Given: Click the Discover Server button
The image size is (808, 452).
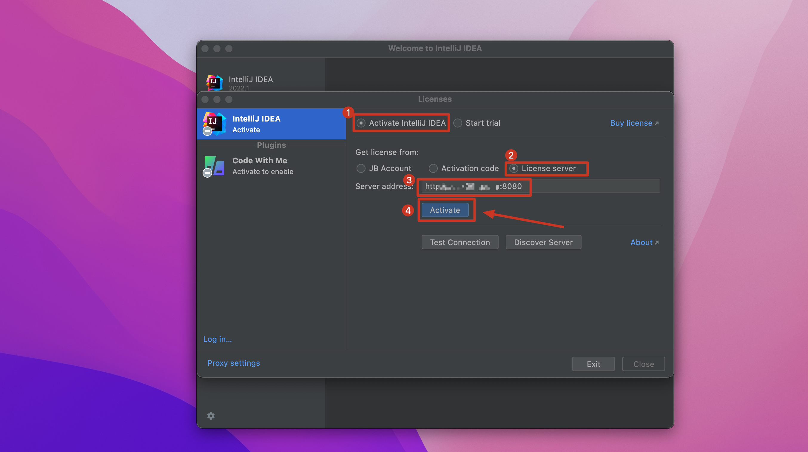Looking at the screenshot, I should pyautogui.click(x=543, y=242).
